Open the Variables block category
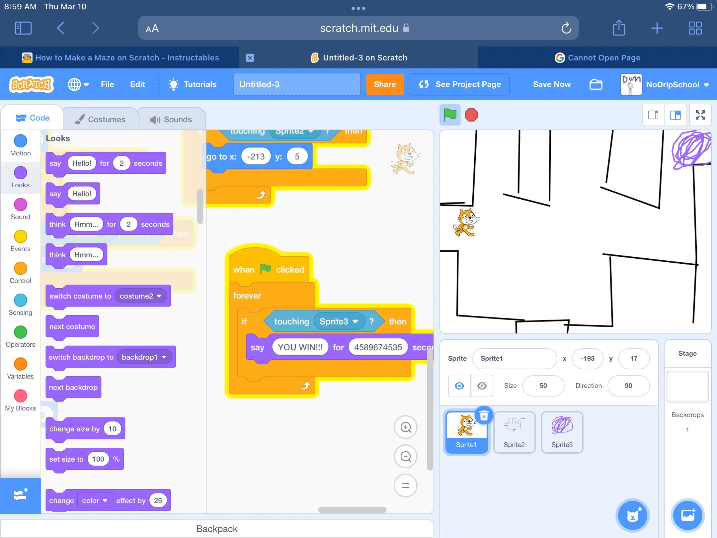The height and width of the screenshot is (538, 717). point(21,369)
